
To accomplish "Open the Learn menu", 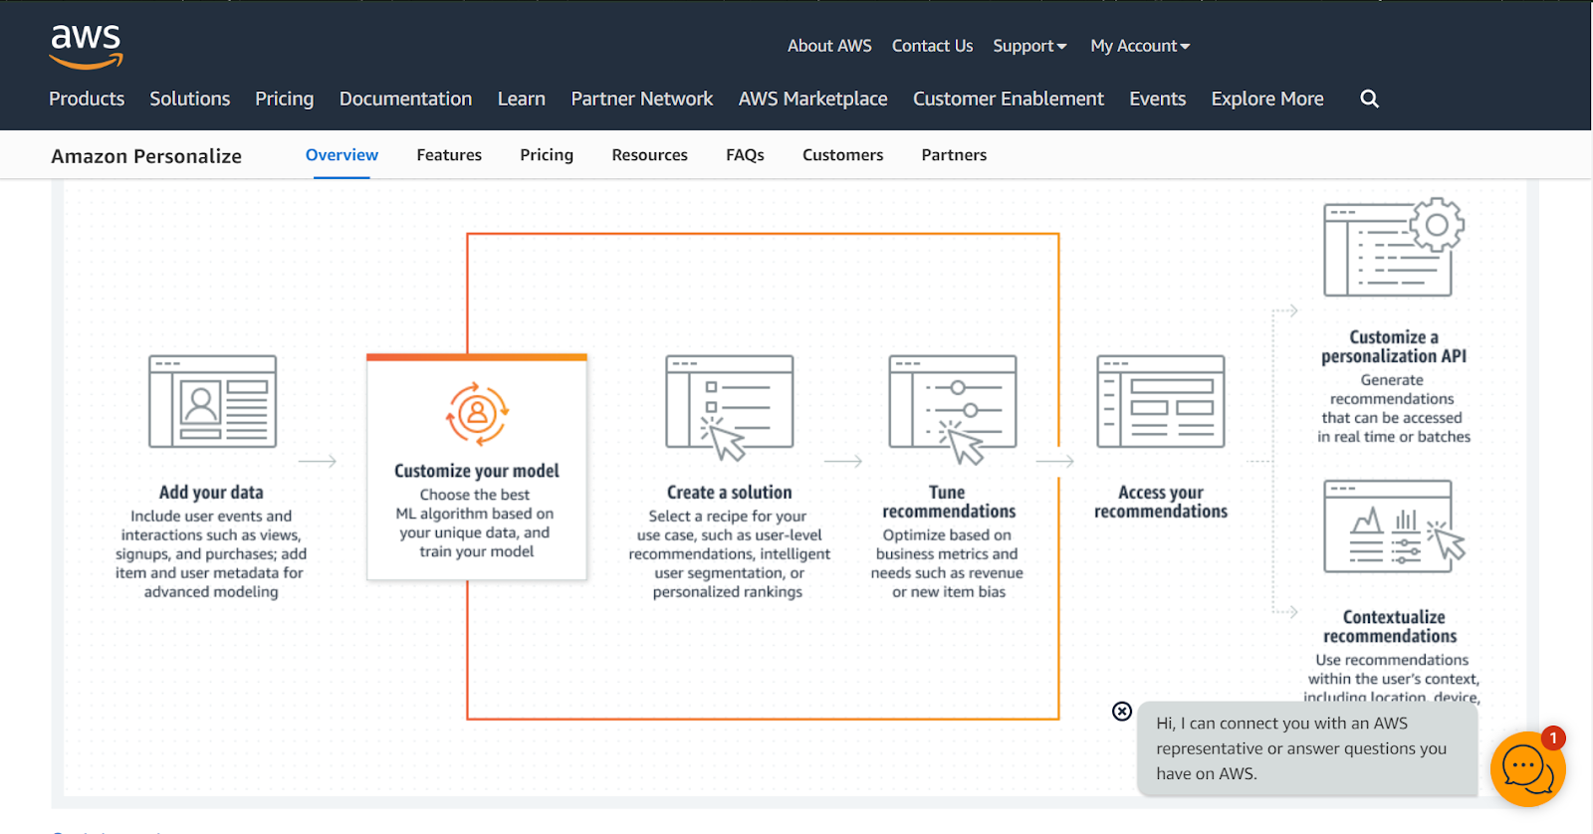I will pyautogui.click(x=522, y=99).
